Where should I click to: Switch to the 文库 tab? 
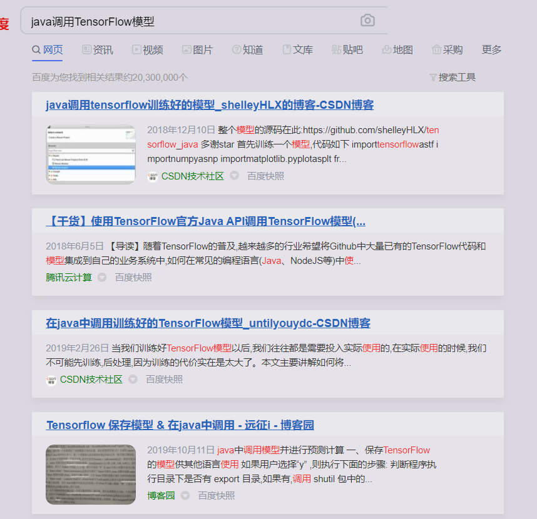coord(298,50)
